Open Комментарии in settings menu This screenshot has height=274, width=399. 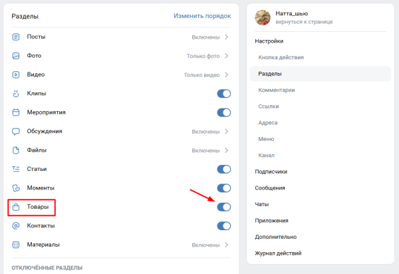(x=276, y=90)
